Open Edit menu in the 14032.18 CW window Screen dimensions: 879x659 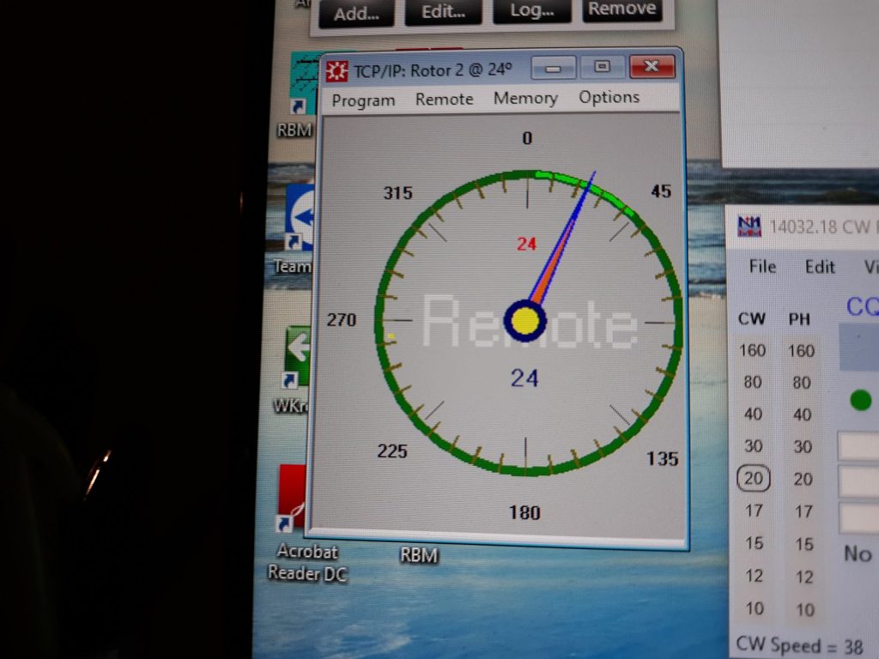(820, 267)
